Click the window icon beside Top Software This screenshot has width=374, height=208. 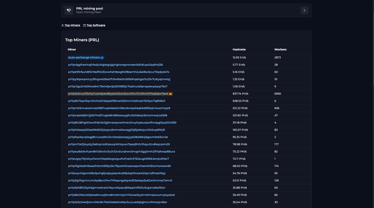pyautogui.click(x=84, y=25)
